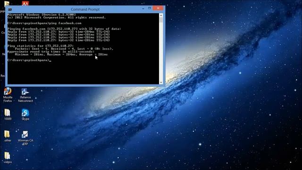Click the Adobe icon behind Command Prompt

pyautogui.click(x=25, y=3)
